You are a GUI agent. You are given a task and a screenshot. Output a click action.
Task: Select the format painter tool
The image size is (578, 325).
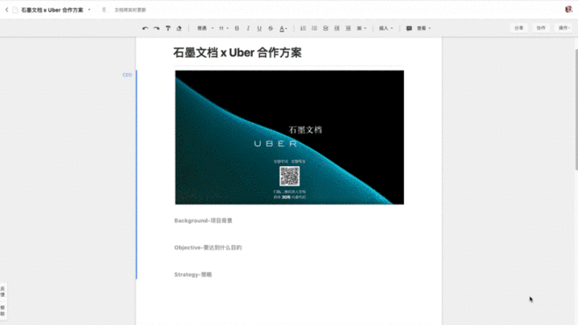(x=168, y=28)
